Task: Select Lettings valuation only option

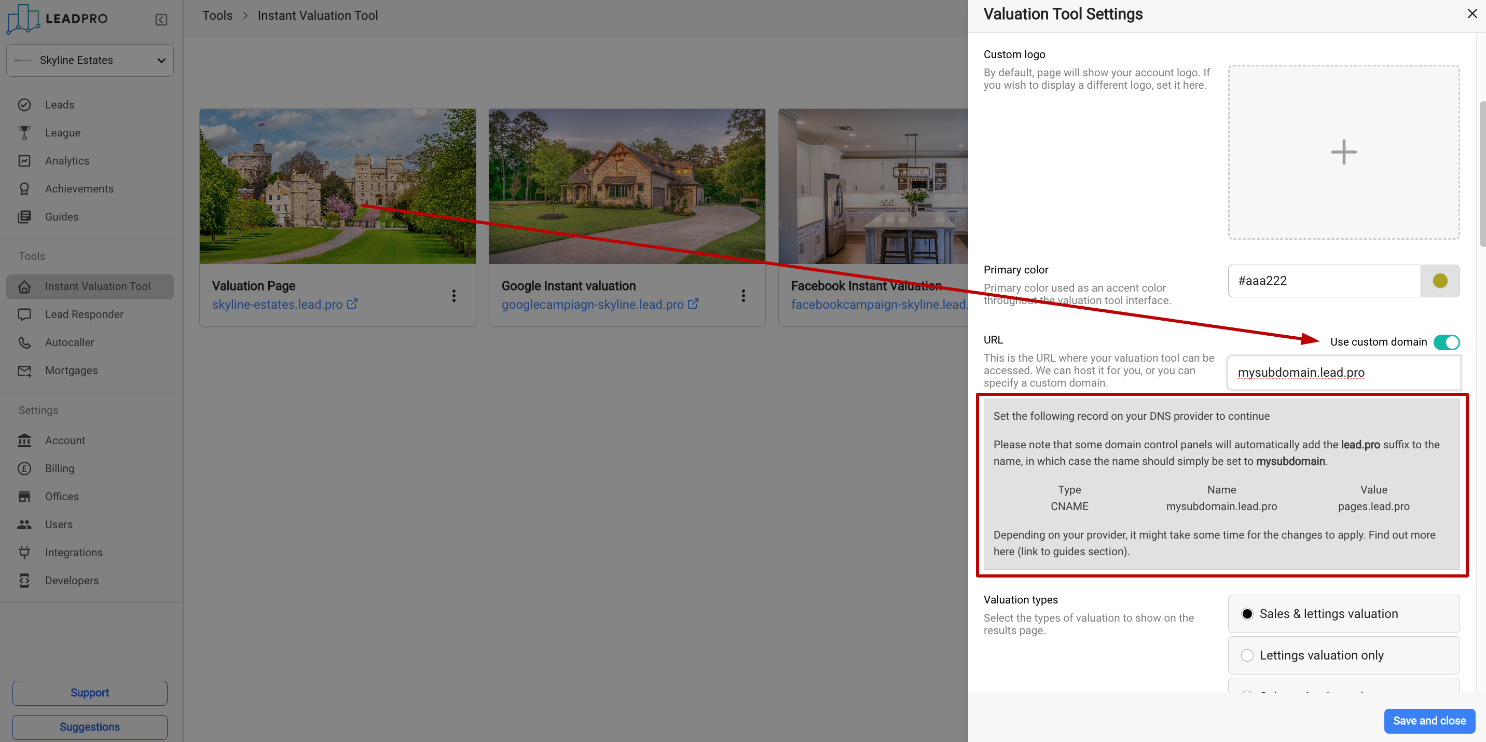Action: pyautogui.click(x=1247, y=655)
